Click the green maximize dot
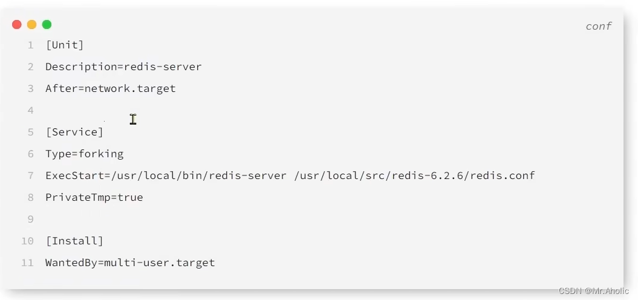 click(47, 25)
